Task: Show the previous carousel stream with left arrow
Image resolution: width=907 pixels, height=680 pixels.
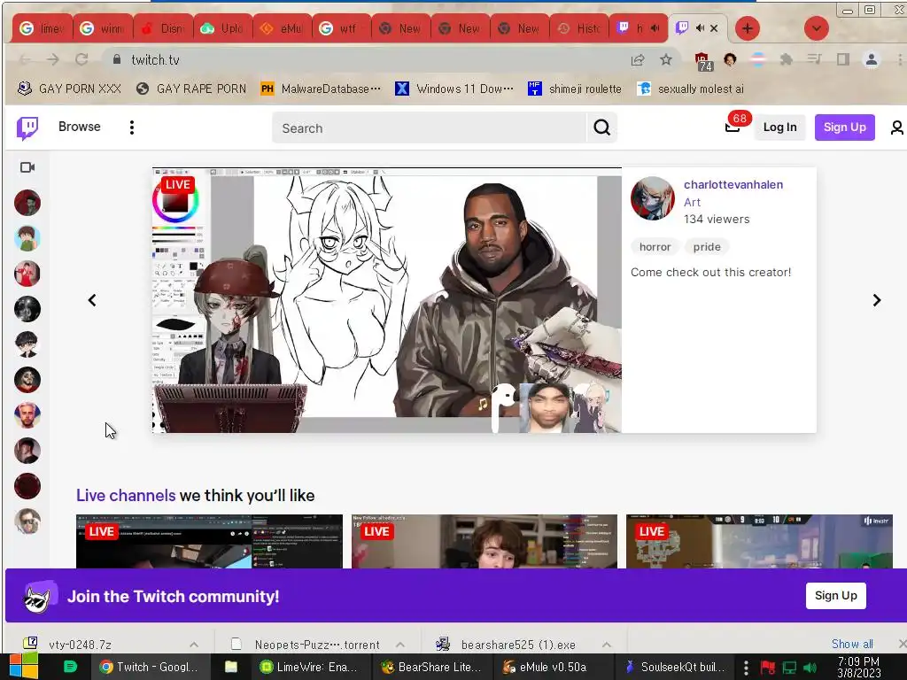Action: click(92, 300)
